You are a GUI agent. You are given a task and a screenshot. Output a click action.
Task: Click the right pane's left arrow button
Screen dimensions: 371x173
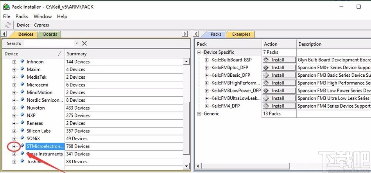coord(196,34)
